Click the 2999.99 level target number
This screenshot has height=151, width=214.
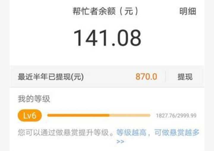(187, 116)
